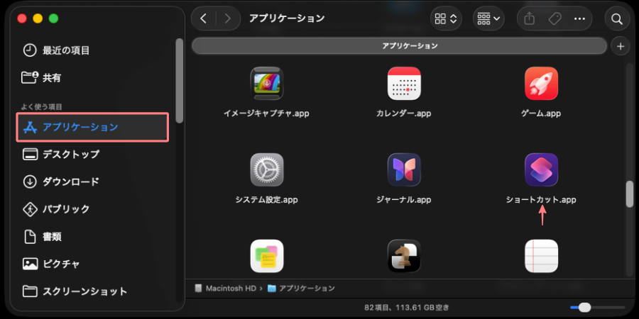
Task: Select the Games rocket app icon
Action: [541, 84]
